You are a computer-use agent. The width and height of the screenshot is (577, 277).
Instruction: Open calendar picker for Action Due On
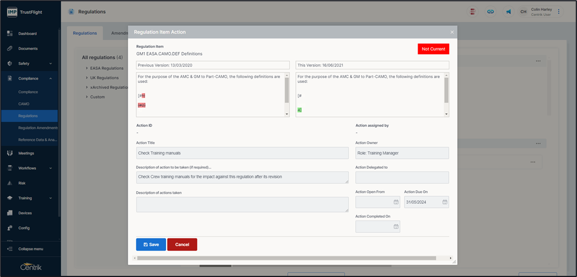click(445, 202)
